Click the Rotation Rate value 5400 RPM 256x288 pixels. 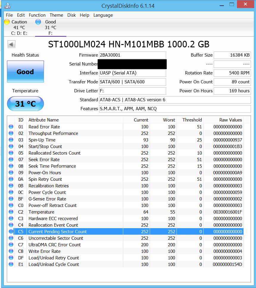[232, 73]
